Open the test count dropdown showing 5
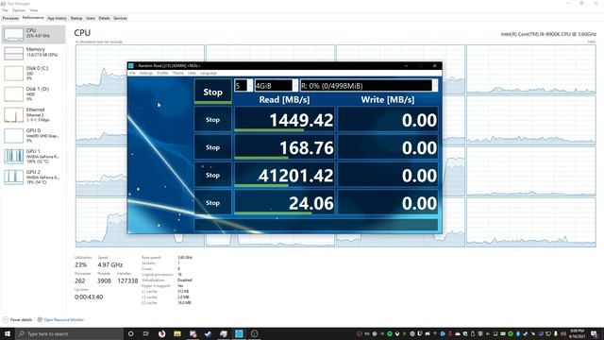 [243, 86]
